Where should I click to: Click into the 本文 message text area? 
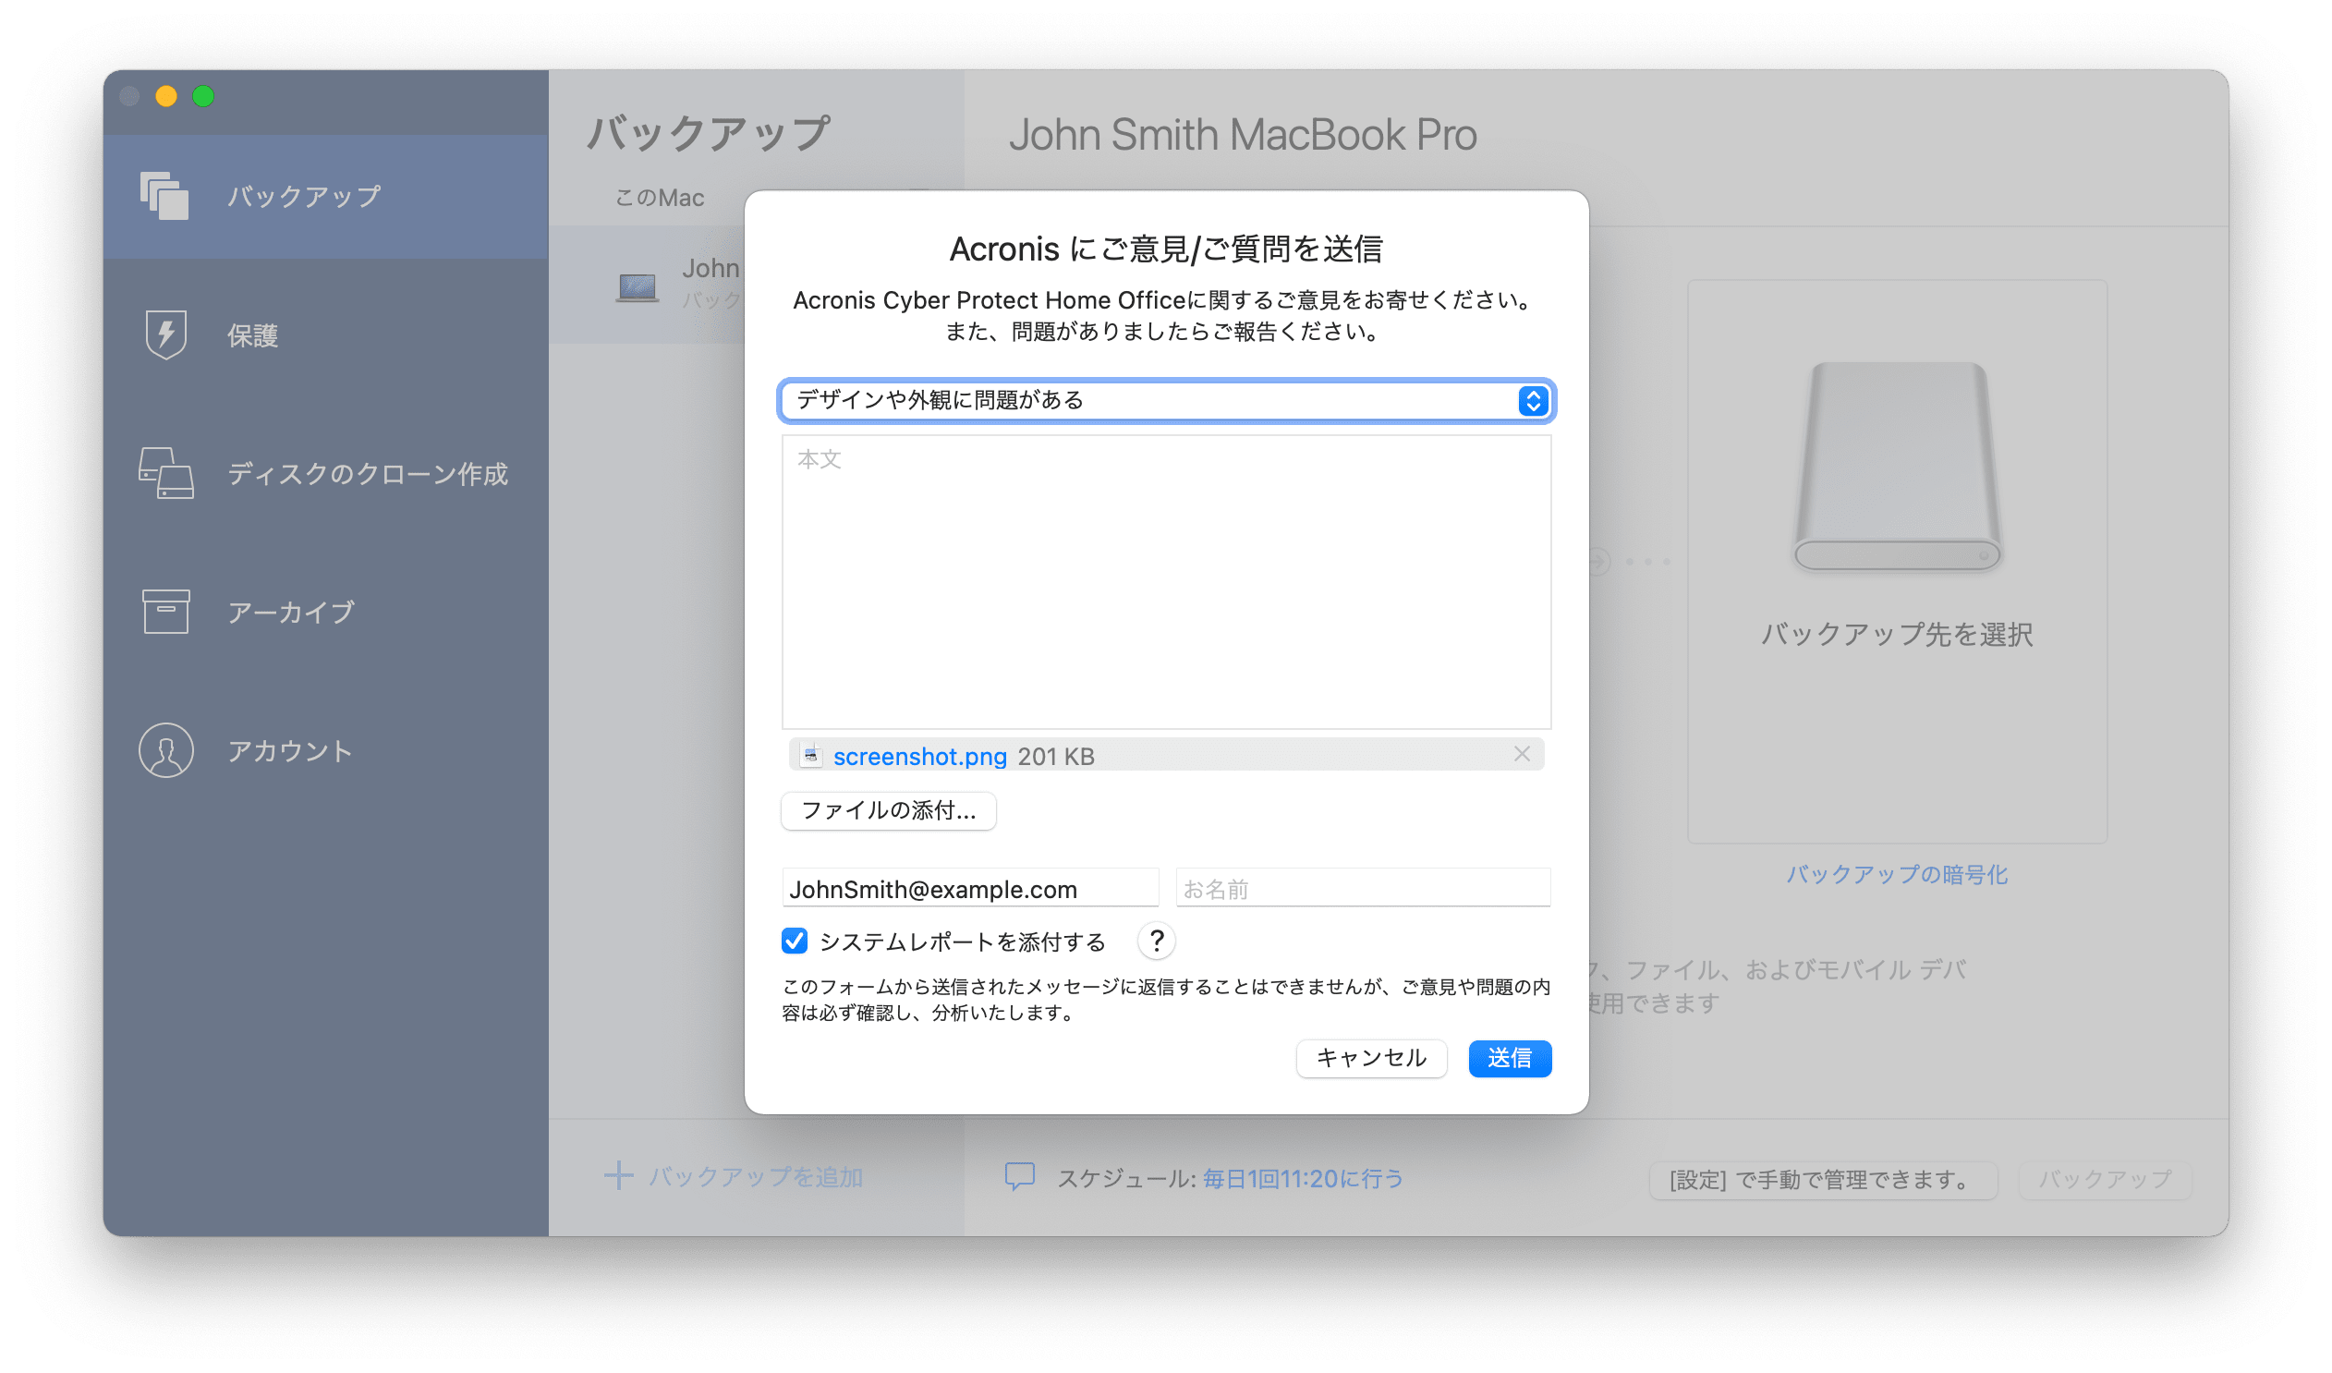(x=1166, y=582)
